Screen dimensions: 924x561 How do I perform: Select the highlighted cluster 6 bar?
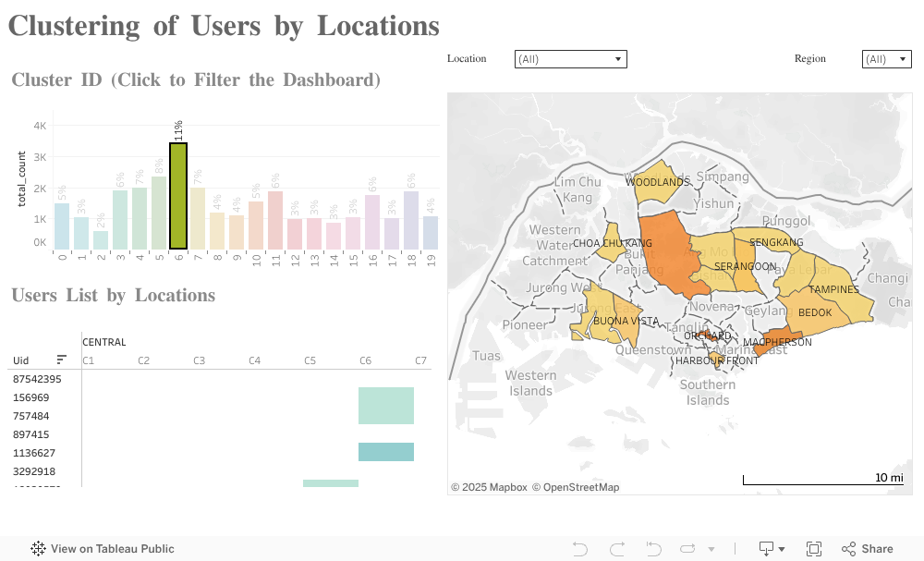178,196
